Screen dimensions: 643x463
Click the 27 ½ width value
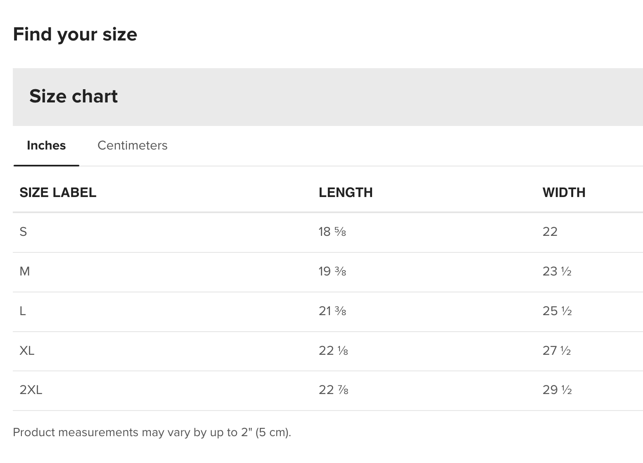pyautogui.click(x=557, y=351)
